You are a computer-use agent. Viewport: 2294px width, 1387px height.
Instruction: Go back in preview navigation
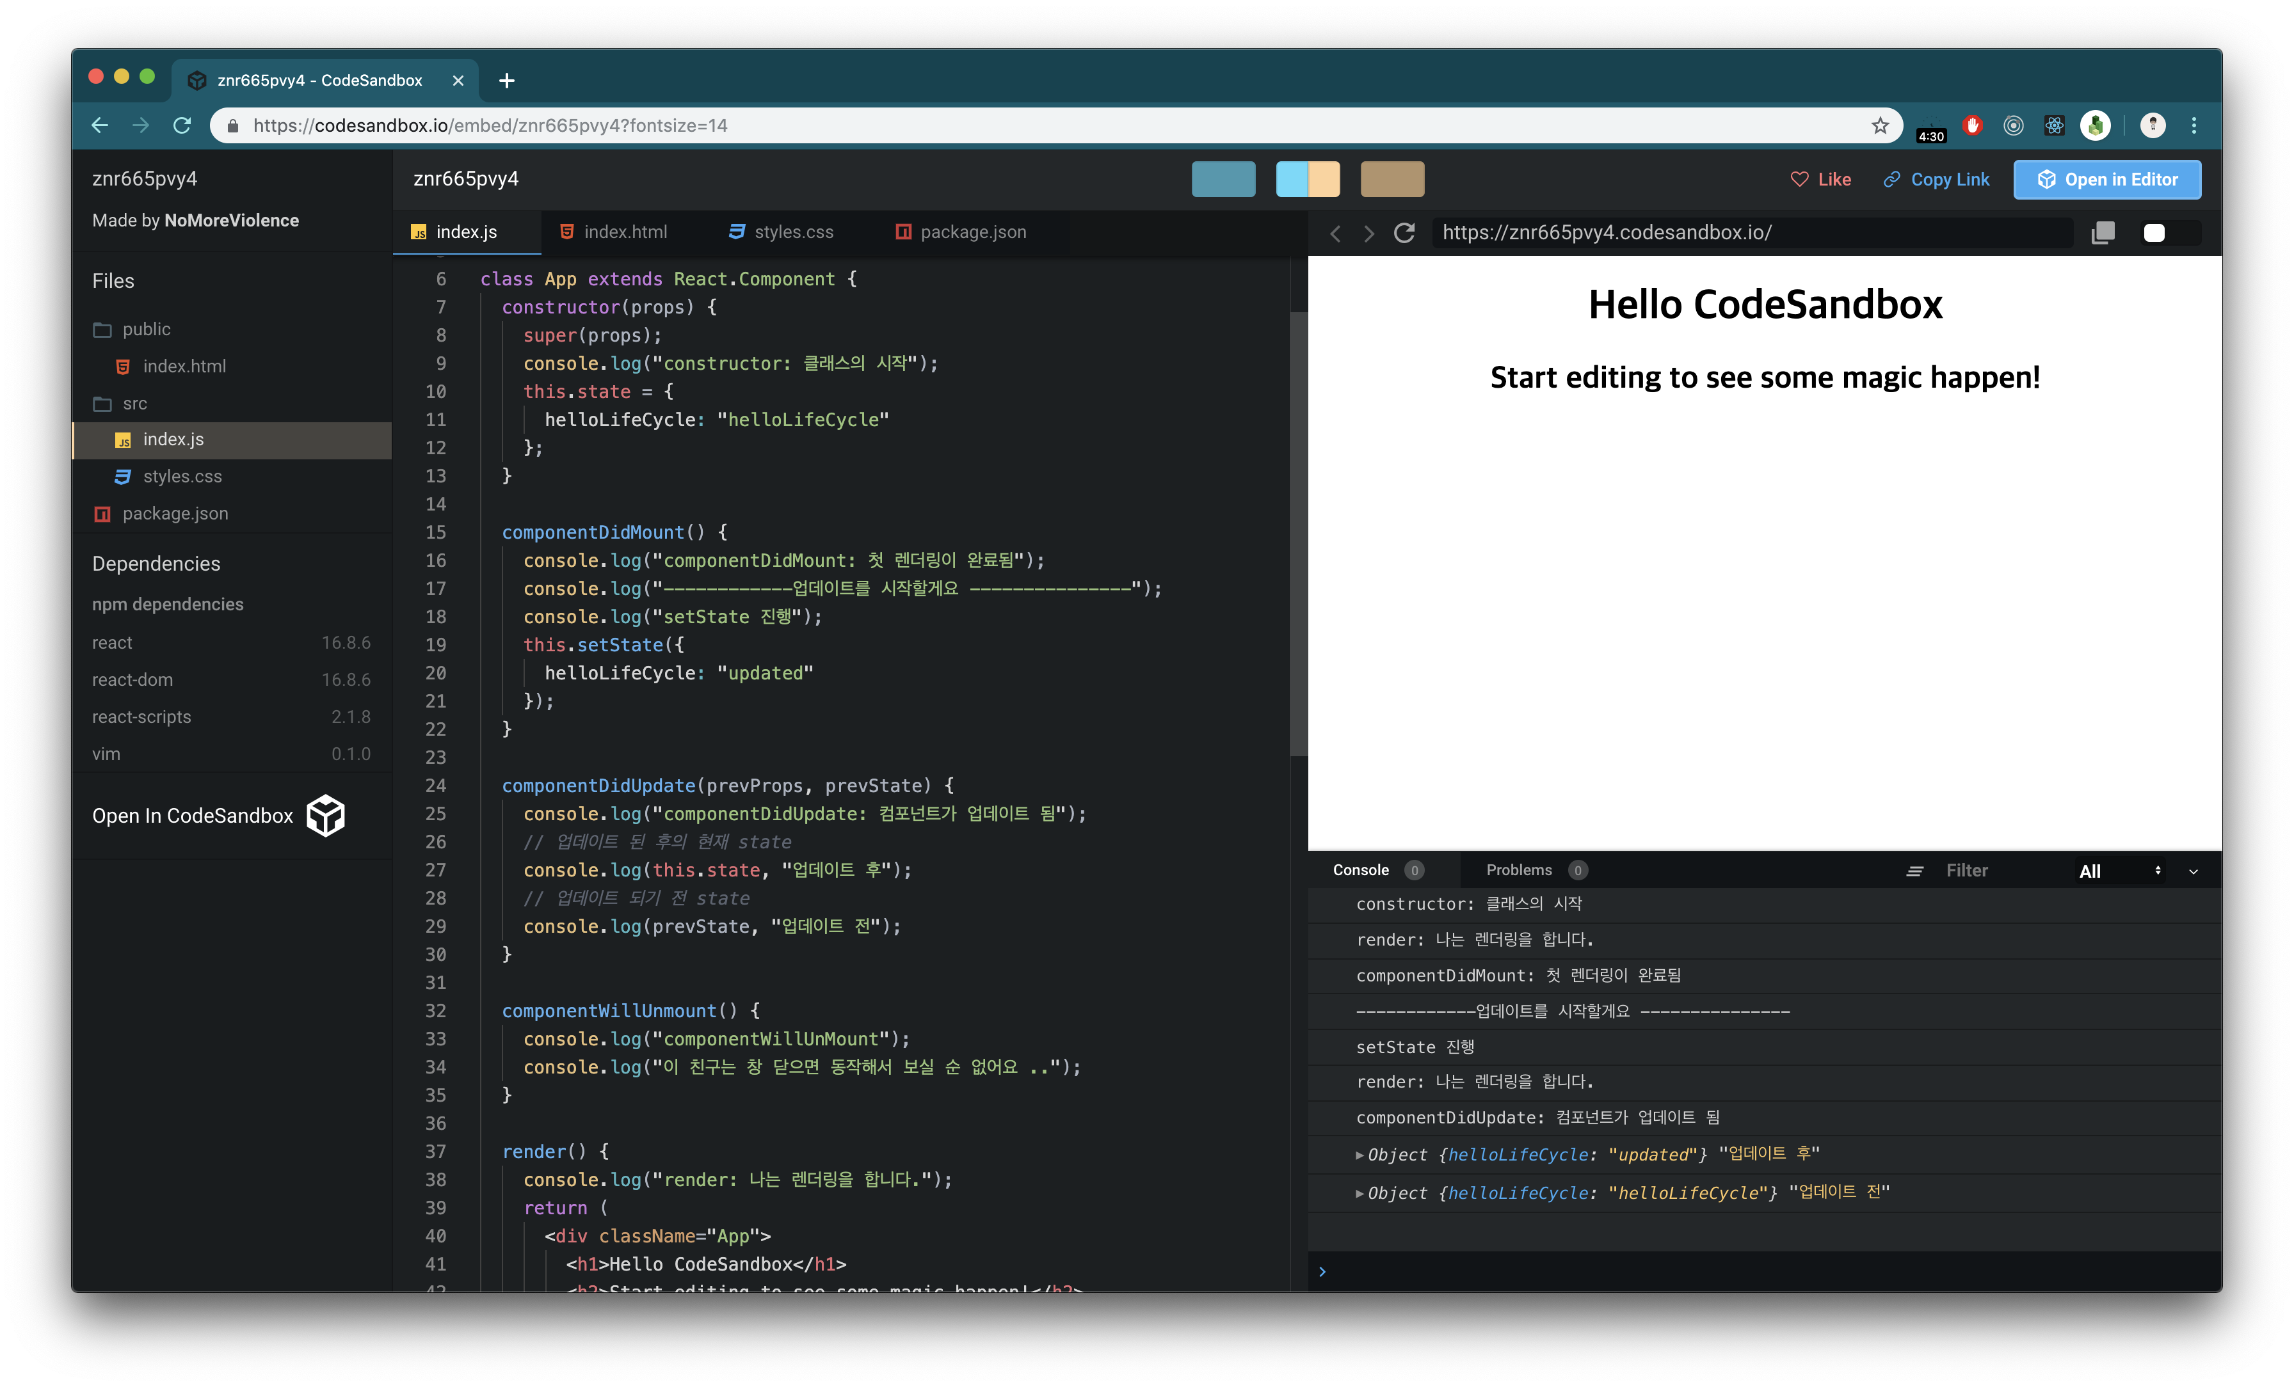(1335, 234)
